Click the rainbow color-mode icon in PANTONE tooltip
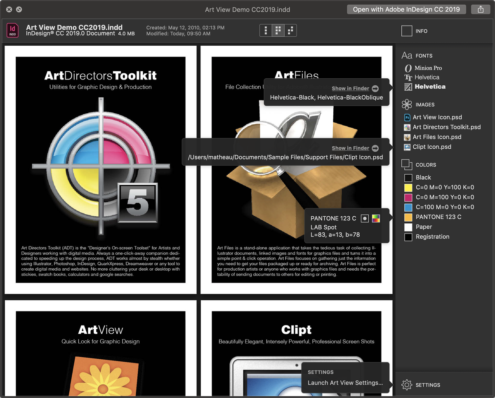This screenshot has height=398, width=495. [375, 218]
